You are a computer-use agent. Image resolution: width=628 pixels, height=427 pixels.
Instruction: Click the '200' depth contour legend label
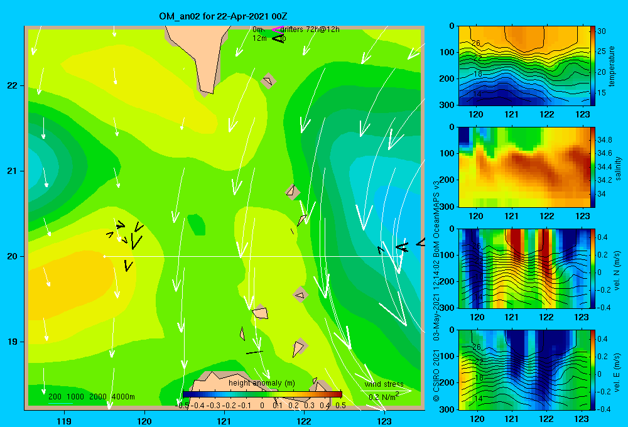point(55,397)
